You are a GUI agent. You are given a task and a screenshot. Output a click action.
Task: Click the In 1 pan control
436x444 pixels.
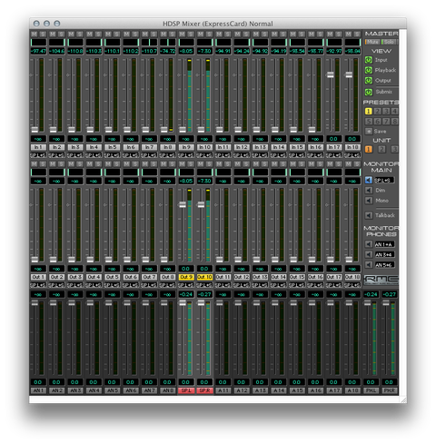(38, 43)
